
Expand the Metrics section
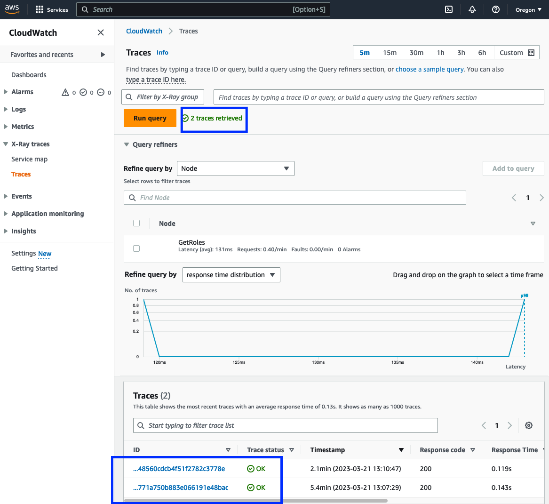6,127
